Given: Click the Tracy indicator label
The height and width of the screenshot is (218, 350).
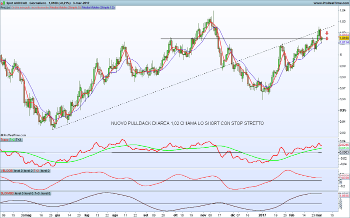Looking at the screenshot, I should point(4,140).
